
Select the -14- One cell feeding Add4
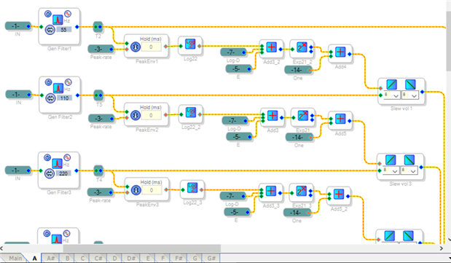click(298, 70)
